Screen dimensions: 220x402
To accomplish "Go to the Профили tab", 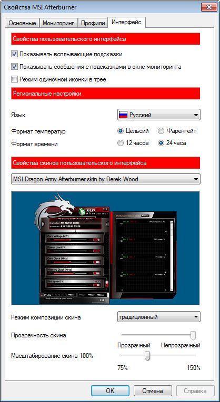I will click(x=93, y=23).
